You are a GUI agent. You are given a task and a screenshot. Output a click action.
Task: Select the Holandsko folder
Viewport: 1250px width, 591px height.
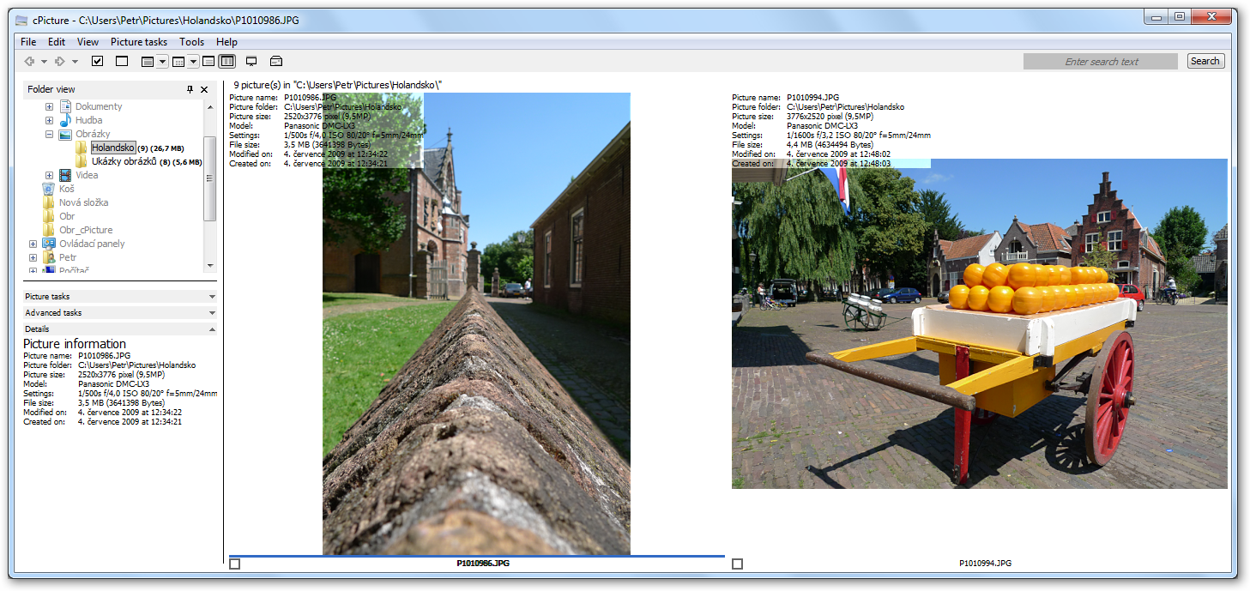[x=113, y=148]
